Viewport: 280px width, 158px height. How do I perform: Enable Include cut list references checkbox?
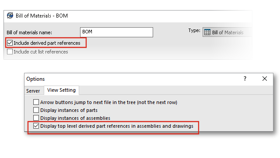(10, 52)
